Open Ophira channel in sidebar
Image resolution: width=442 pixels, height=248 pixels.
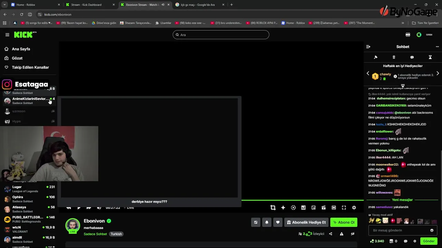tap(29, 199)
